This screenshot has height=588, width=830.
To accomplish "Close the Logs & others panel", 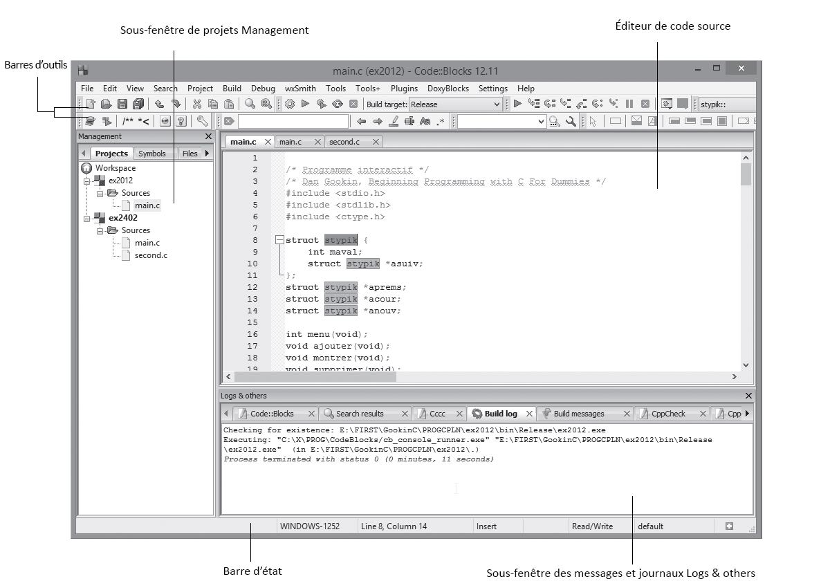I will point(748,396).
